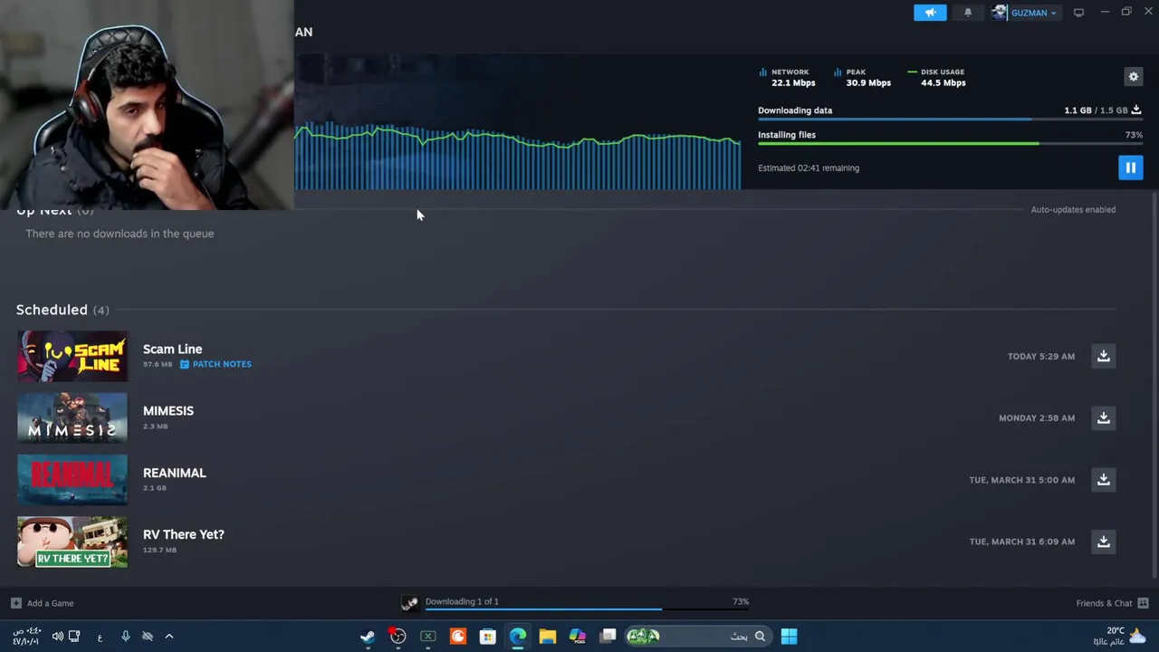1159x652 pixels.
Task: Open the notifications bell
Action: (968, 13)
